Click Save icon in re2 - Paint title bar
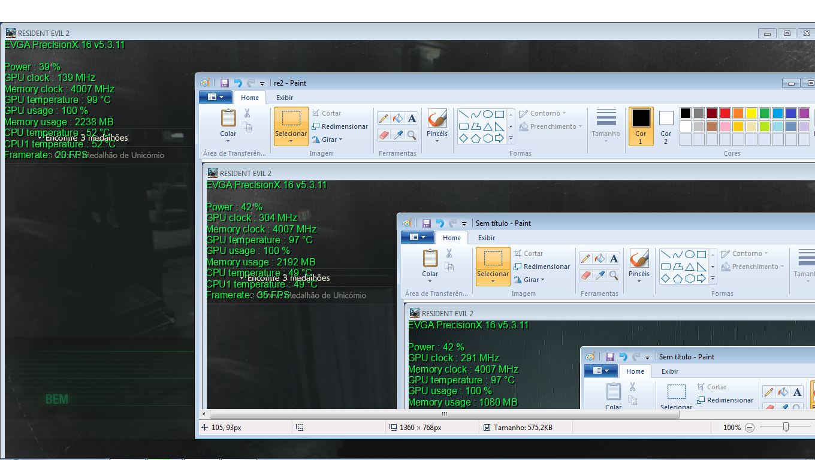 point(225,83)
